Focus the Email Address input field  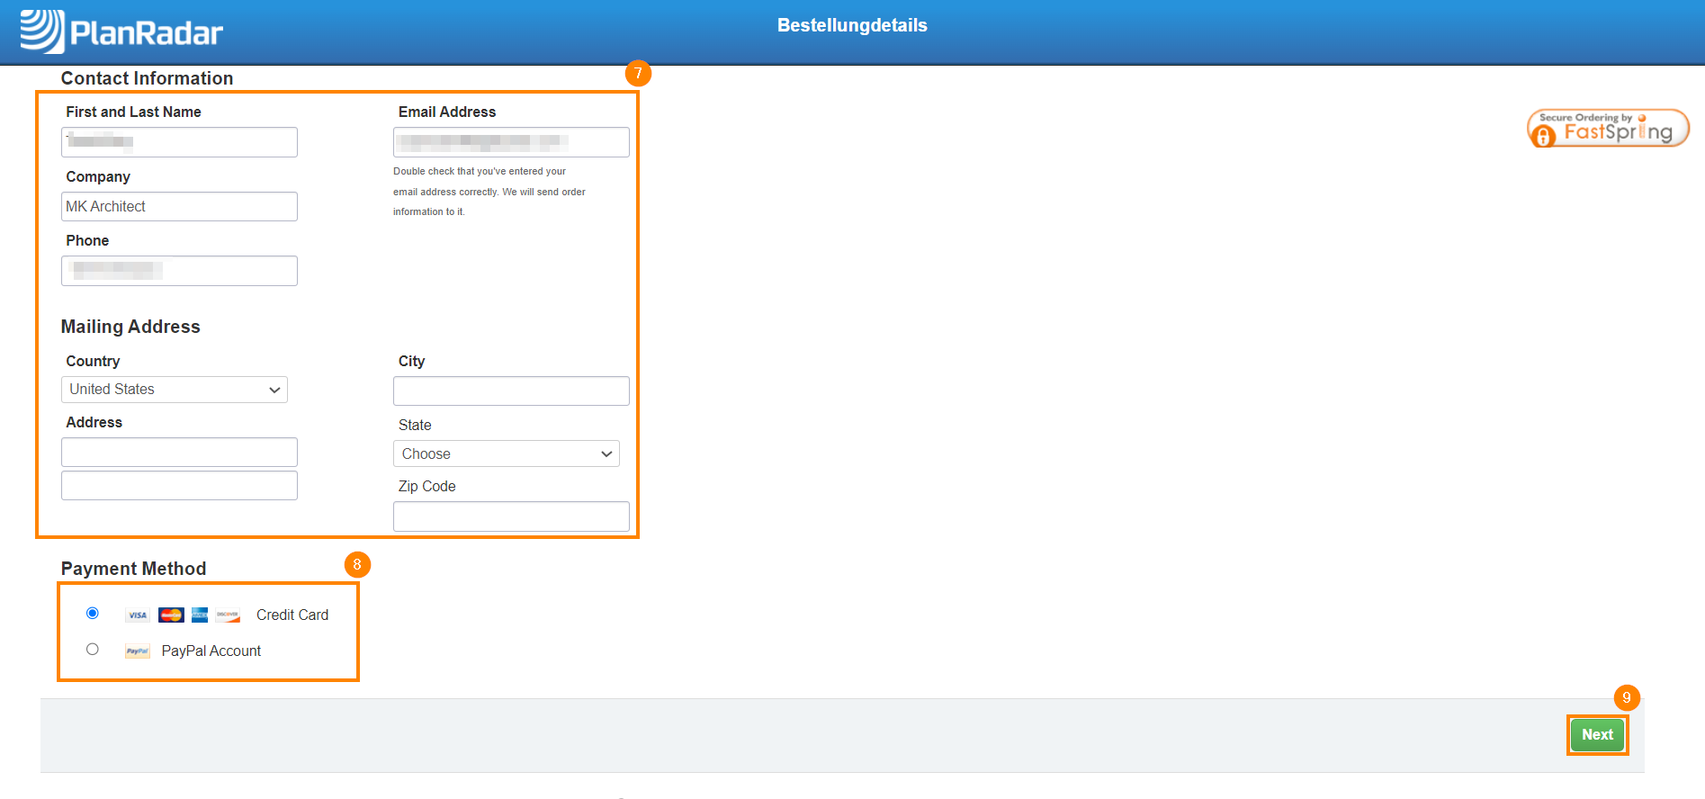[x=511, y=142]
